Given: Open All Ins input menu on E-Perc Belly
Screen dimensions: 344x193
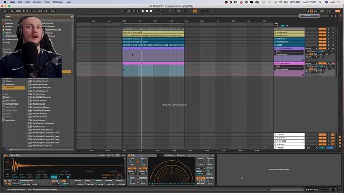Looking at the screenshot, I should click(311, 63).
